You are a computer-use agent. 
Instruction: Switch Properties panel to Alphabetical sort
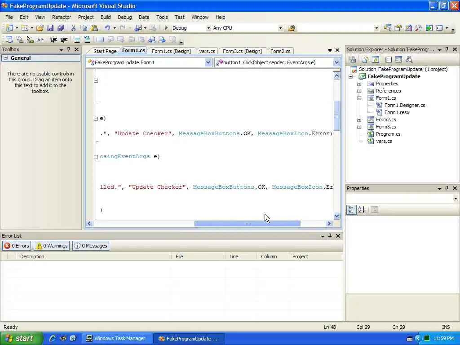pyautogui.click(x=362, y=209)
